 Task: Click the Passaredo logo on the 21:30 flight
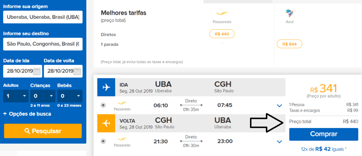coord(122,139)
